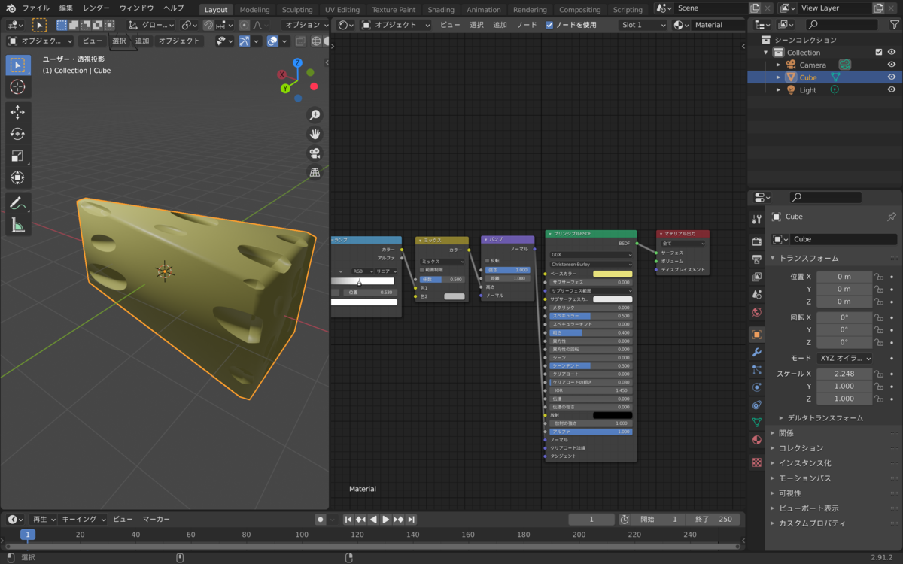Expand the モーションパス panel
The width and height of the screenshot is (903, 564).
pos(804,478)
